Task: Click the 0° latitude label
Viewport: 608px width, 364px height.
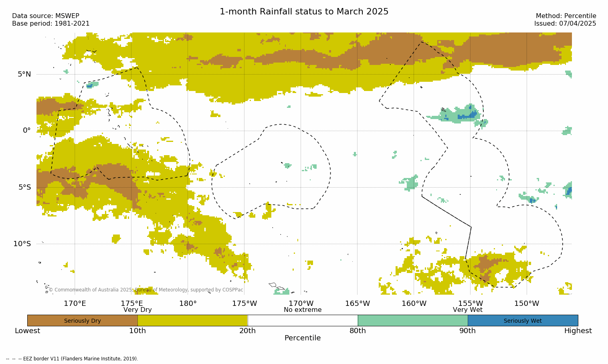Action: [26, 130]
